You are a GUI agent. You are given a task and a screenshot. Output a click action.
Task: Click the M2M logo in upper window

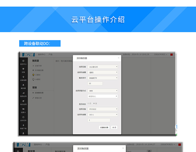[28, 54]
